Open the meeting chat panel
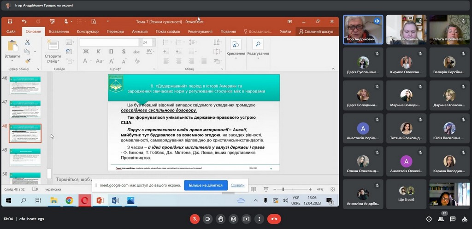 (x=453, y=219)
